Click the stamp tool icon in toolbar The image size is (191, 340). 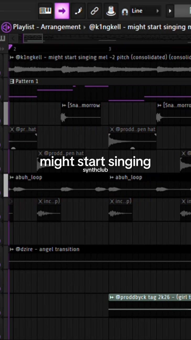click(x=111, y=11)
